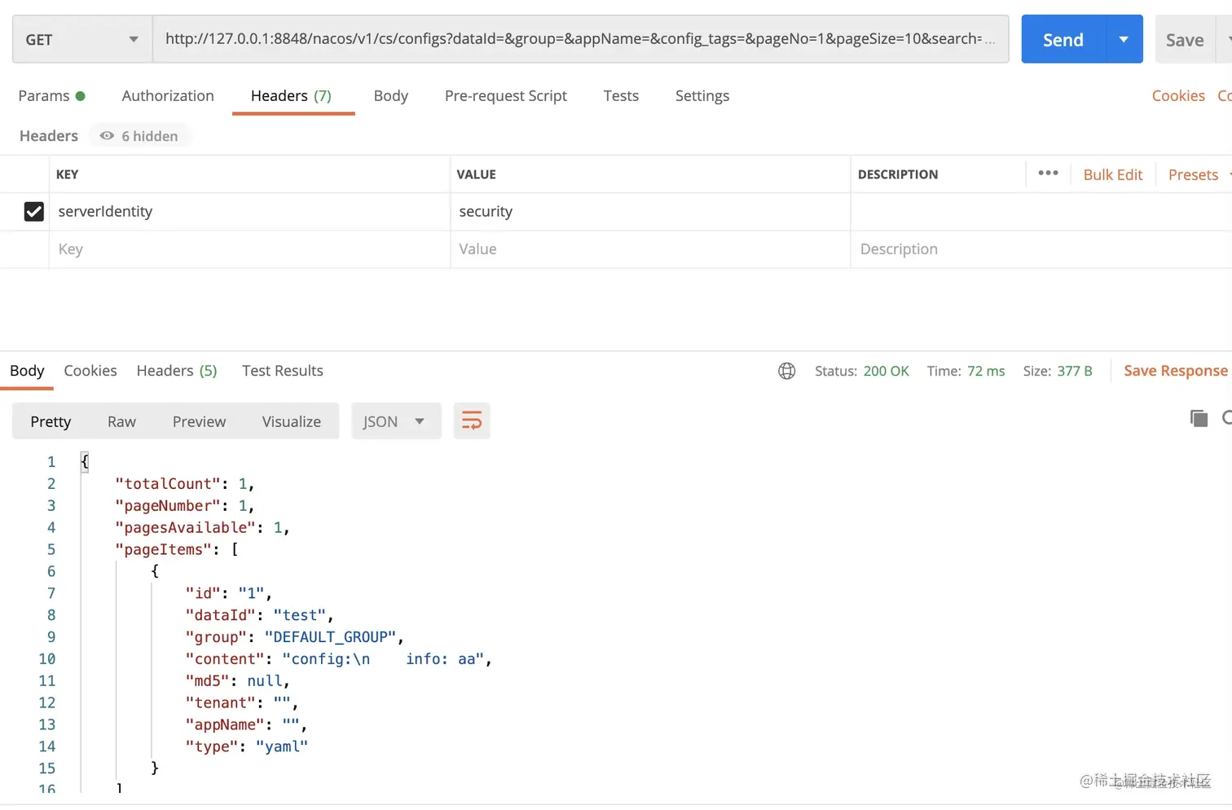Switch to the Authorization tab
Screen dimensions: 1232x810
coord(168,96)
